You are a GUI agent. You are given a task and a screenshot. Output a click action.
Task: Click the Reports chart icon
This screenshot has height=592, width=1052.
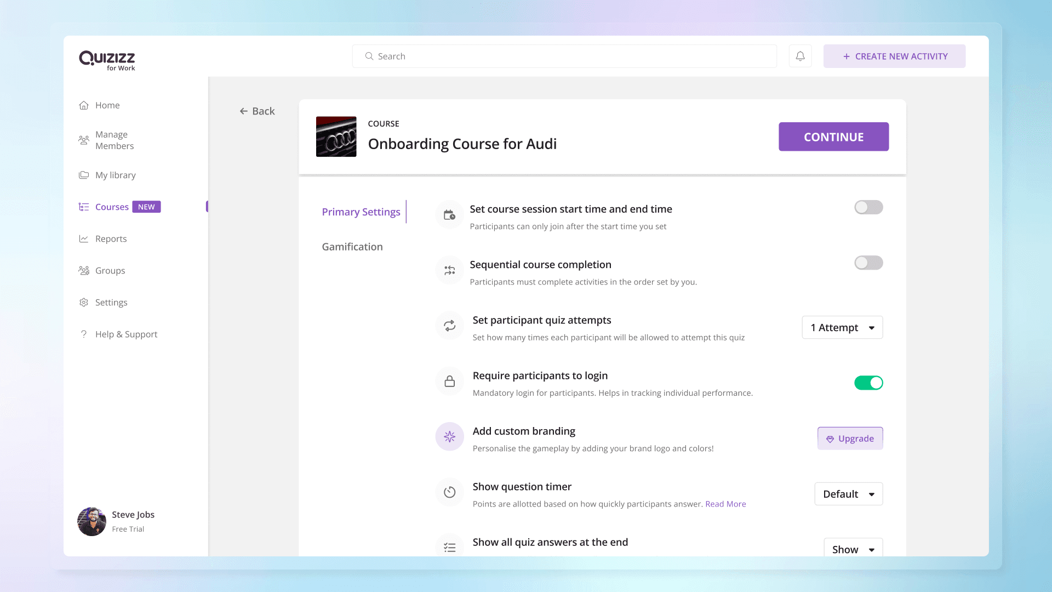[x=84, y=239]
